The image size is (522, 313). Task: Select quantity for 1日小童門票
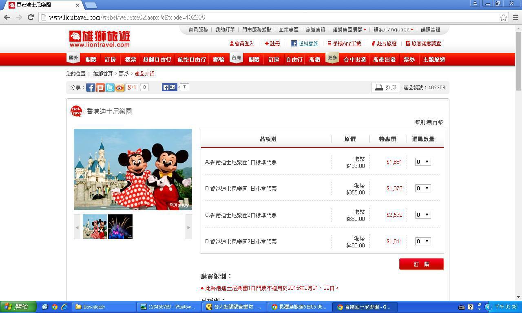pyautogui.click(x=423, y=188)
